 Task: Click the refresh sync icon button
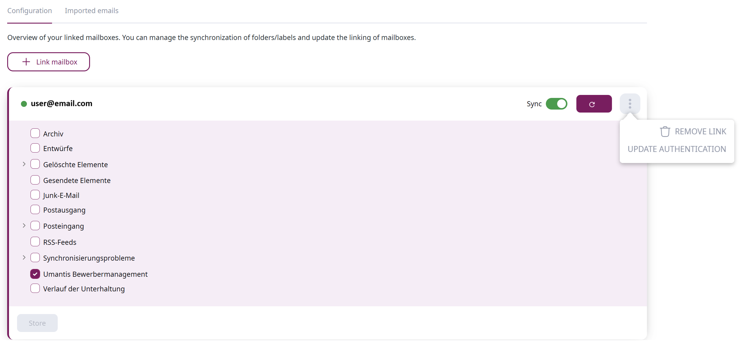pos(593,104)
